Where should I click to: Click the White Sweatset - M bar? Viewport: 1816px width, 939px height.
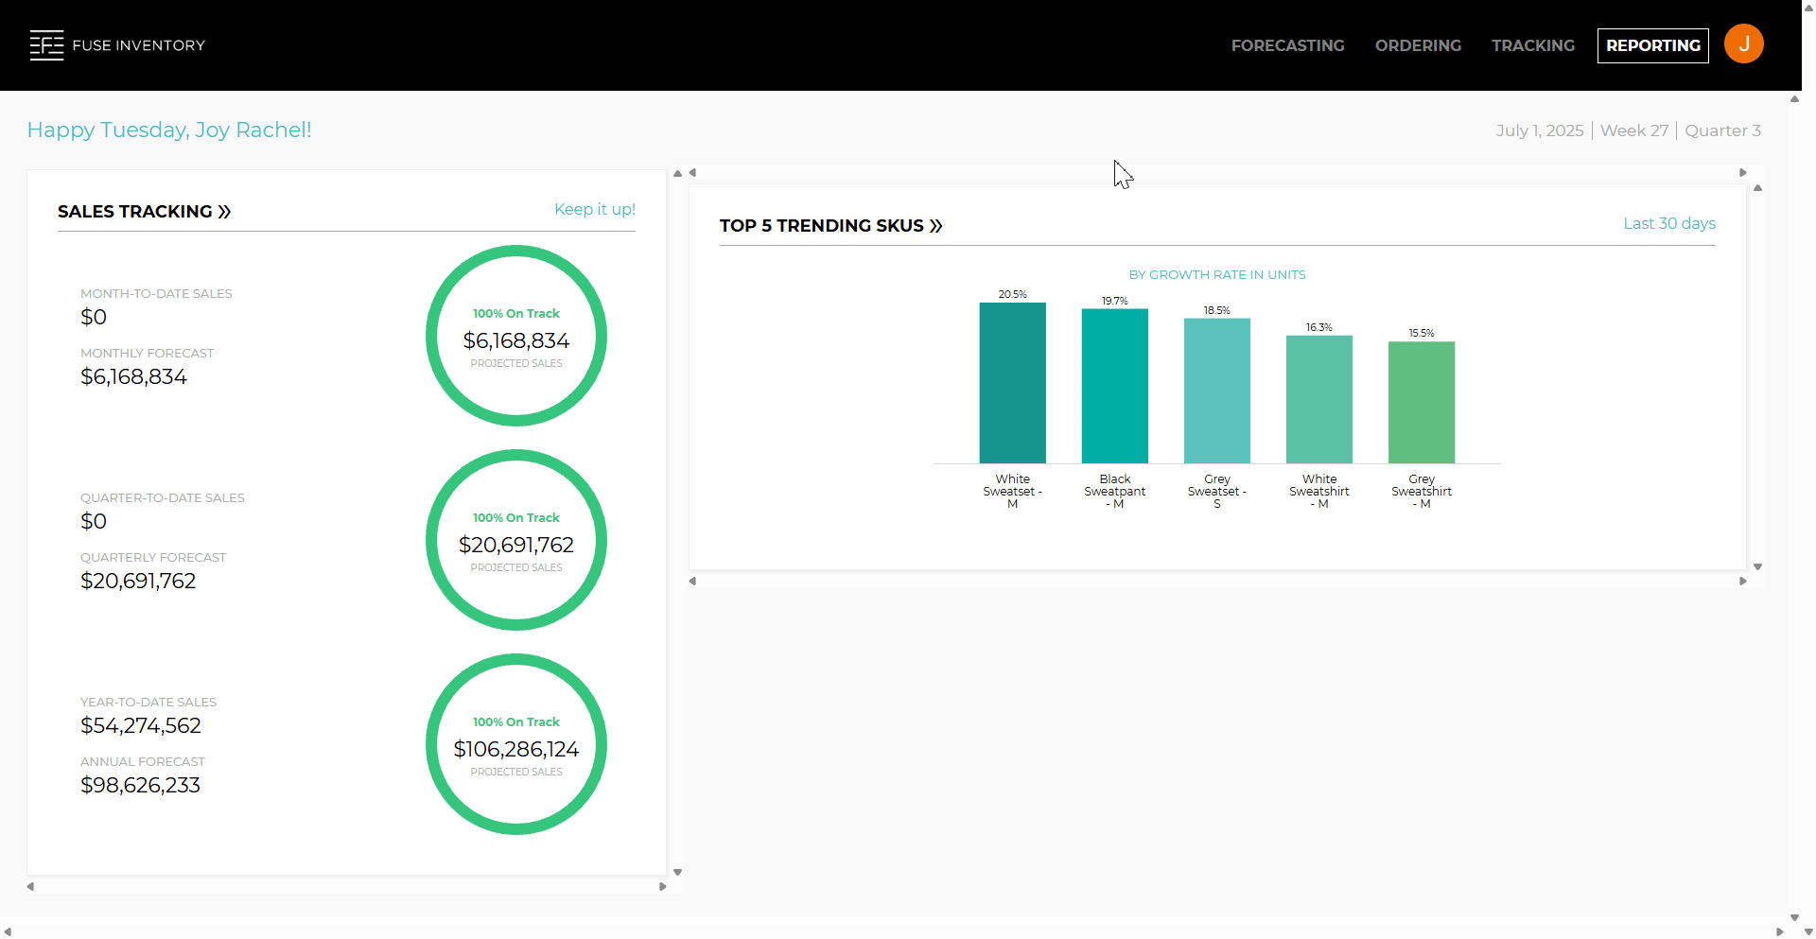click(x=1012, y=383)
